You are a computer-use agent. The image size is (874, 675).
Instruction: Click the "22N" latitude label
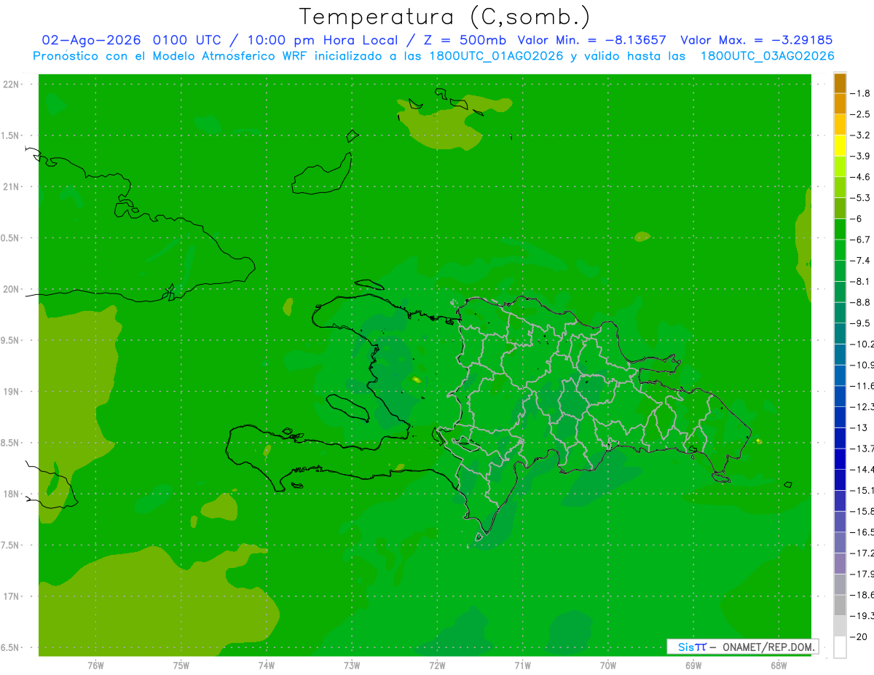click(x=12, y=84)
